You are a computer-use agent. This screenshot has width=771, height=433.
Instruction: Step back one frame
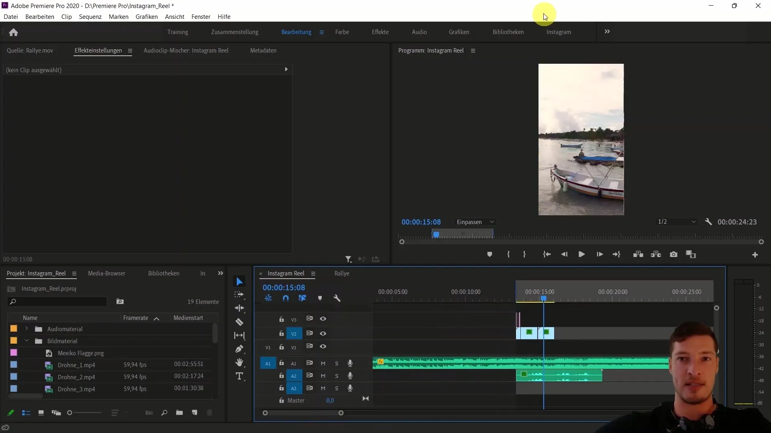click(564, 254)
